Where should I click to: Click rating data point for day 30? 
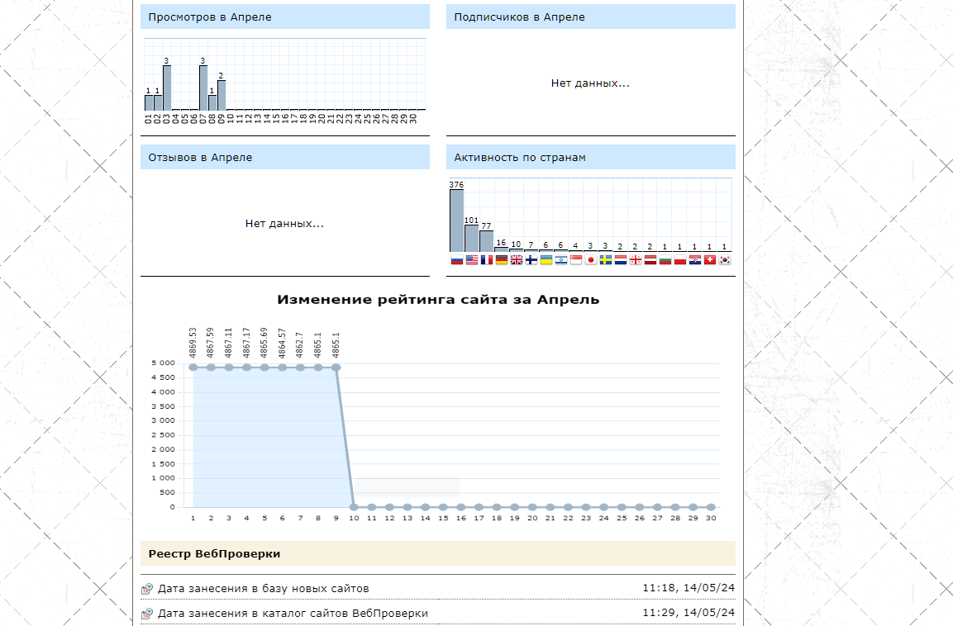click(711, 507)
